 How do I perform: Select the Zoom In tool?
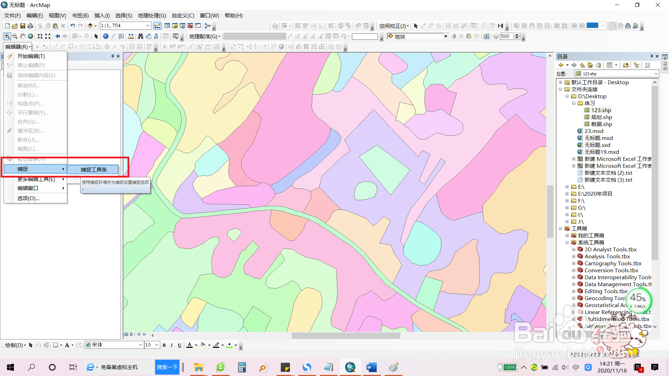tap(7, 36)
